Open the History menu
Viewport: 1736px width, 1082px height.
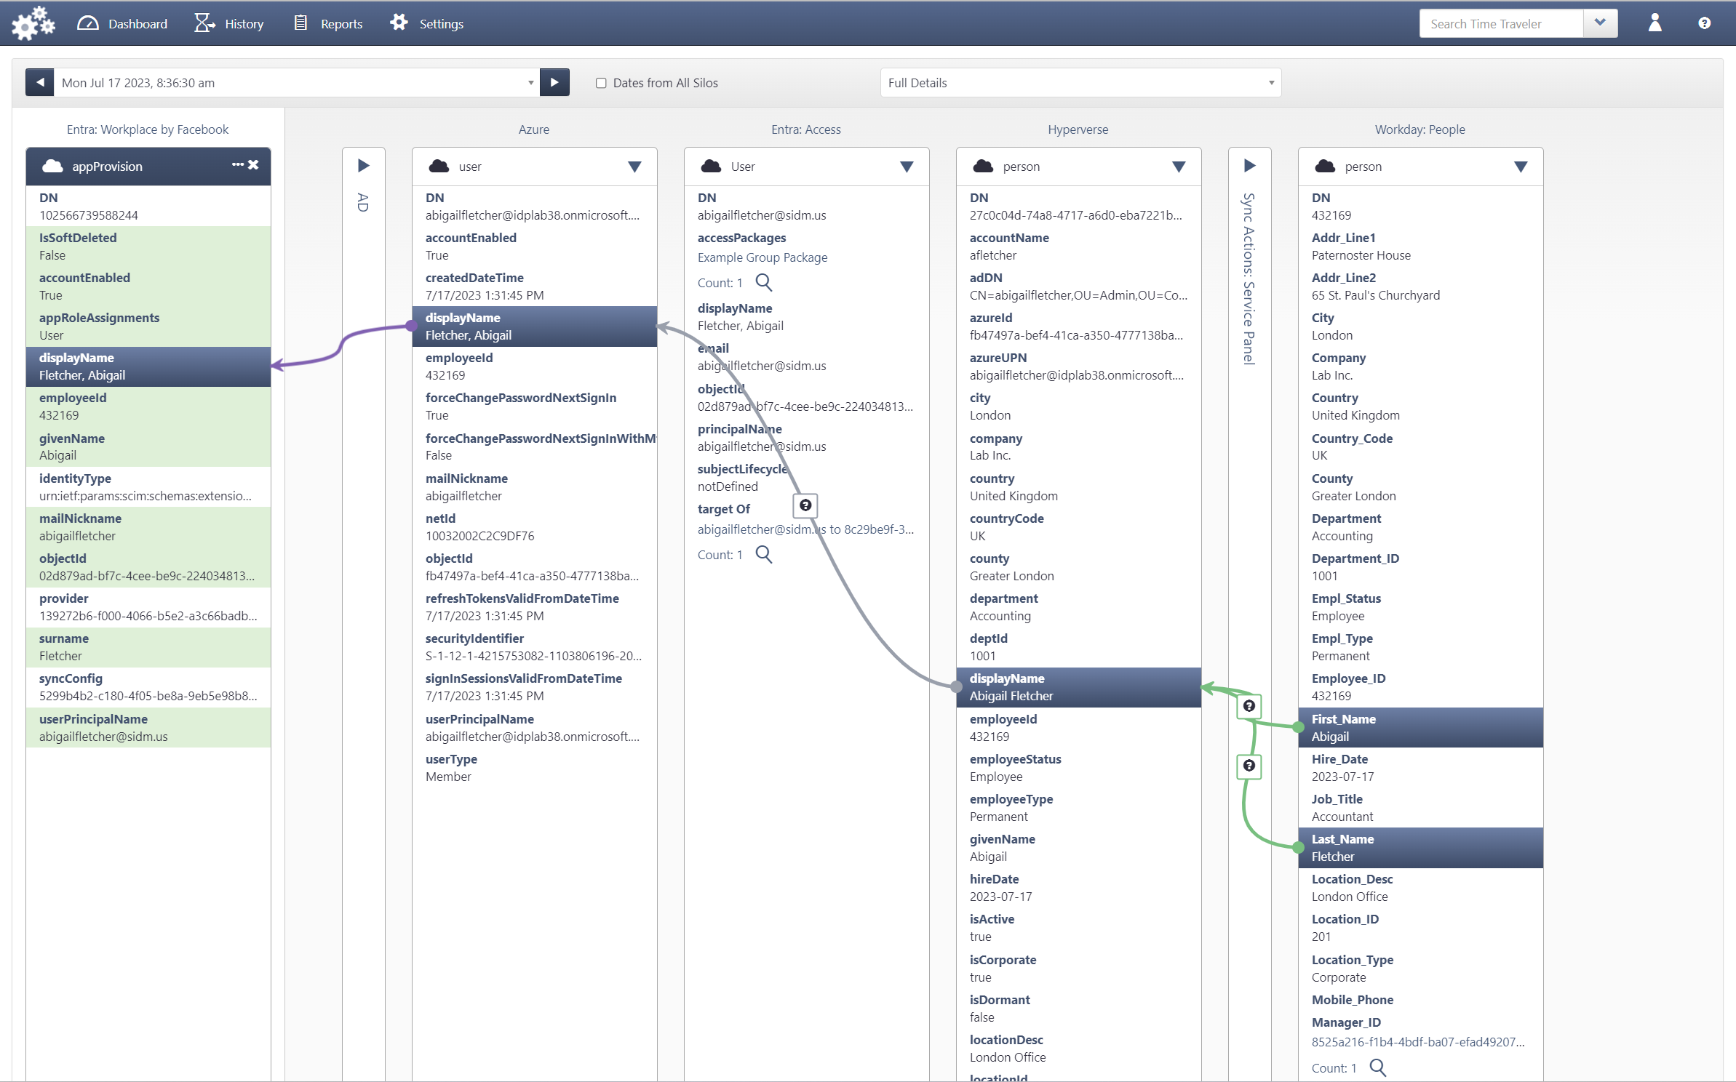click(229, 24)
